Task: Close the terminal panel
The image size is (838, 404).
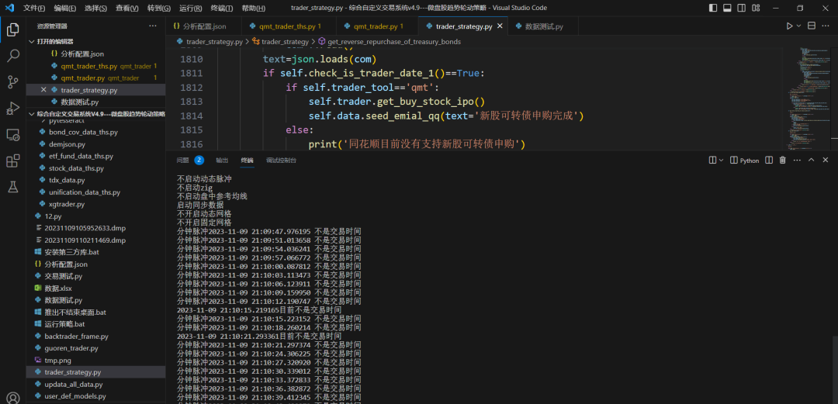Action: point(825,161)
